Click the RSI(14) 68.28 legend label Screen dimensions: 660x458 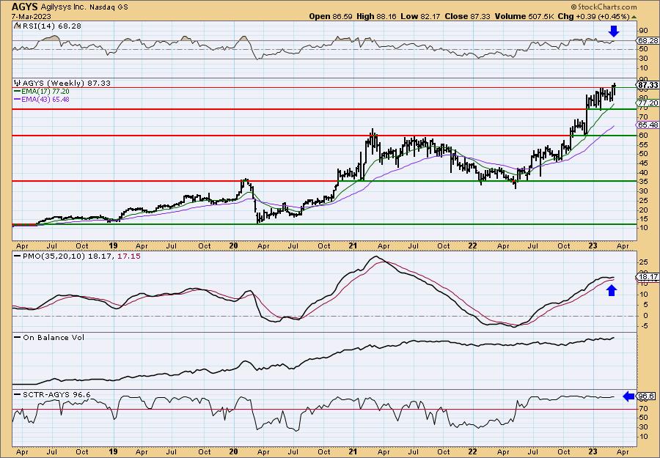[51, 26]
